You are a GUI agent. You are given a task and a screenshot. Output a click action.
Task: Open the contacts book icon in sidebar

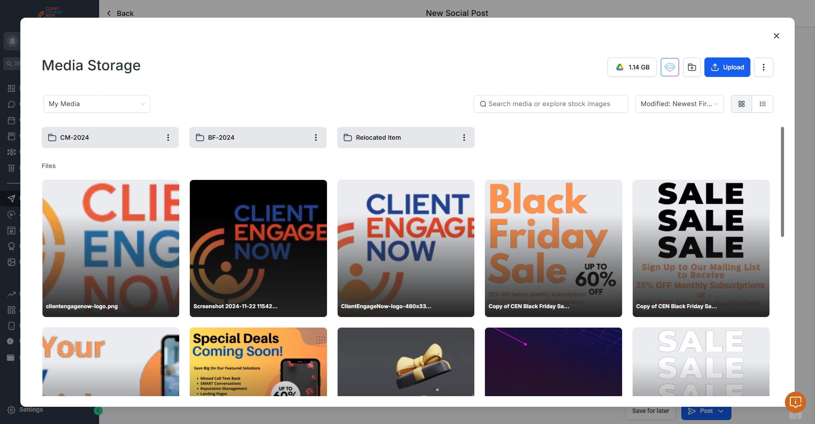tap(12, 136)
